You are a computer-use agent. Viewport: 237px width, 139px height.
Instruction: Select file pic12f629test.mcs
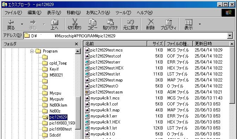(x=106, y=50)
